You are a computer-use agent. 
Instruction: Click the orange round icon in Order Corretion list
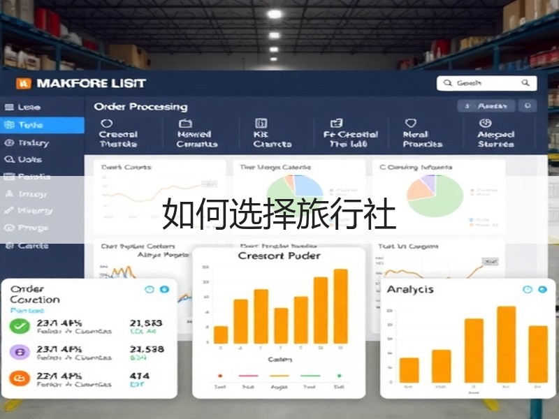[20, 378]
